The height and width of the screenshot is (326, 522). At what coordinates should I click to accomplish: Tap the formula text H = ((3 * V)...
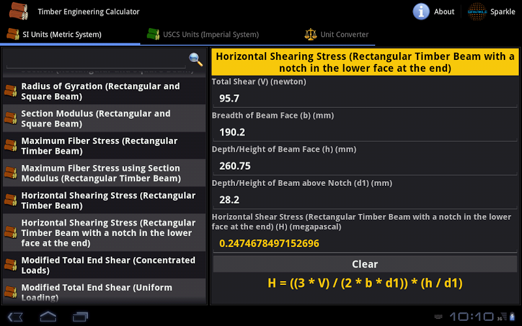click(x=365, y=283)
